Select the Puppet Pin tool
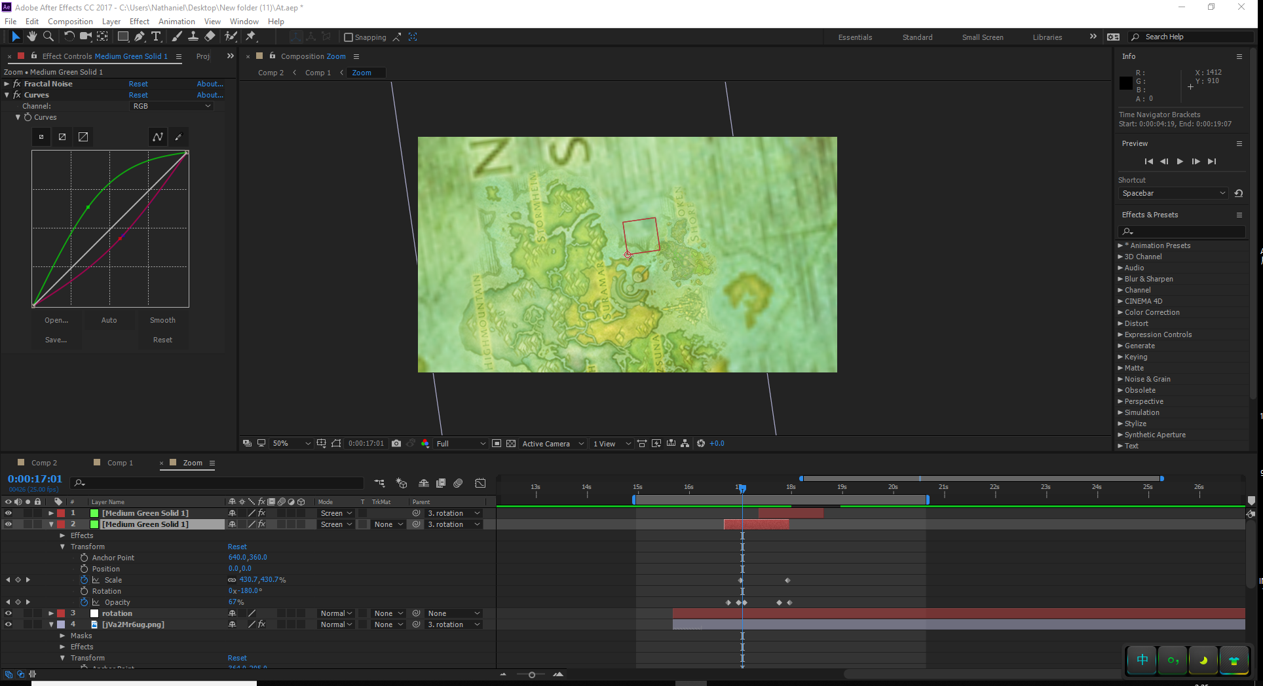 [251, 37]
